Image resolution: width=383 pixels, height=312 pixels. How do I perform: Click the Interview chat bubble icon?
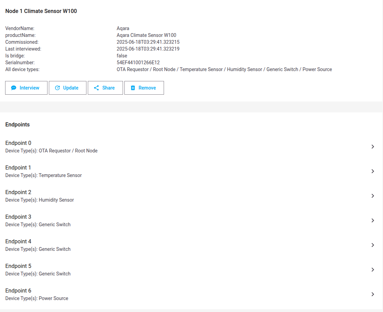pyautogui.click(x=14, y=88)
